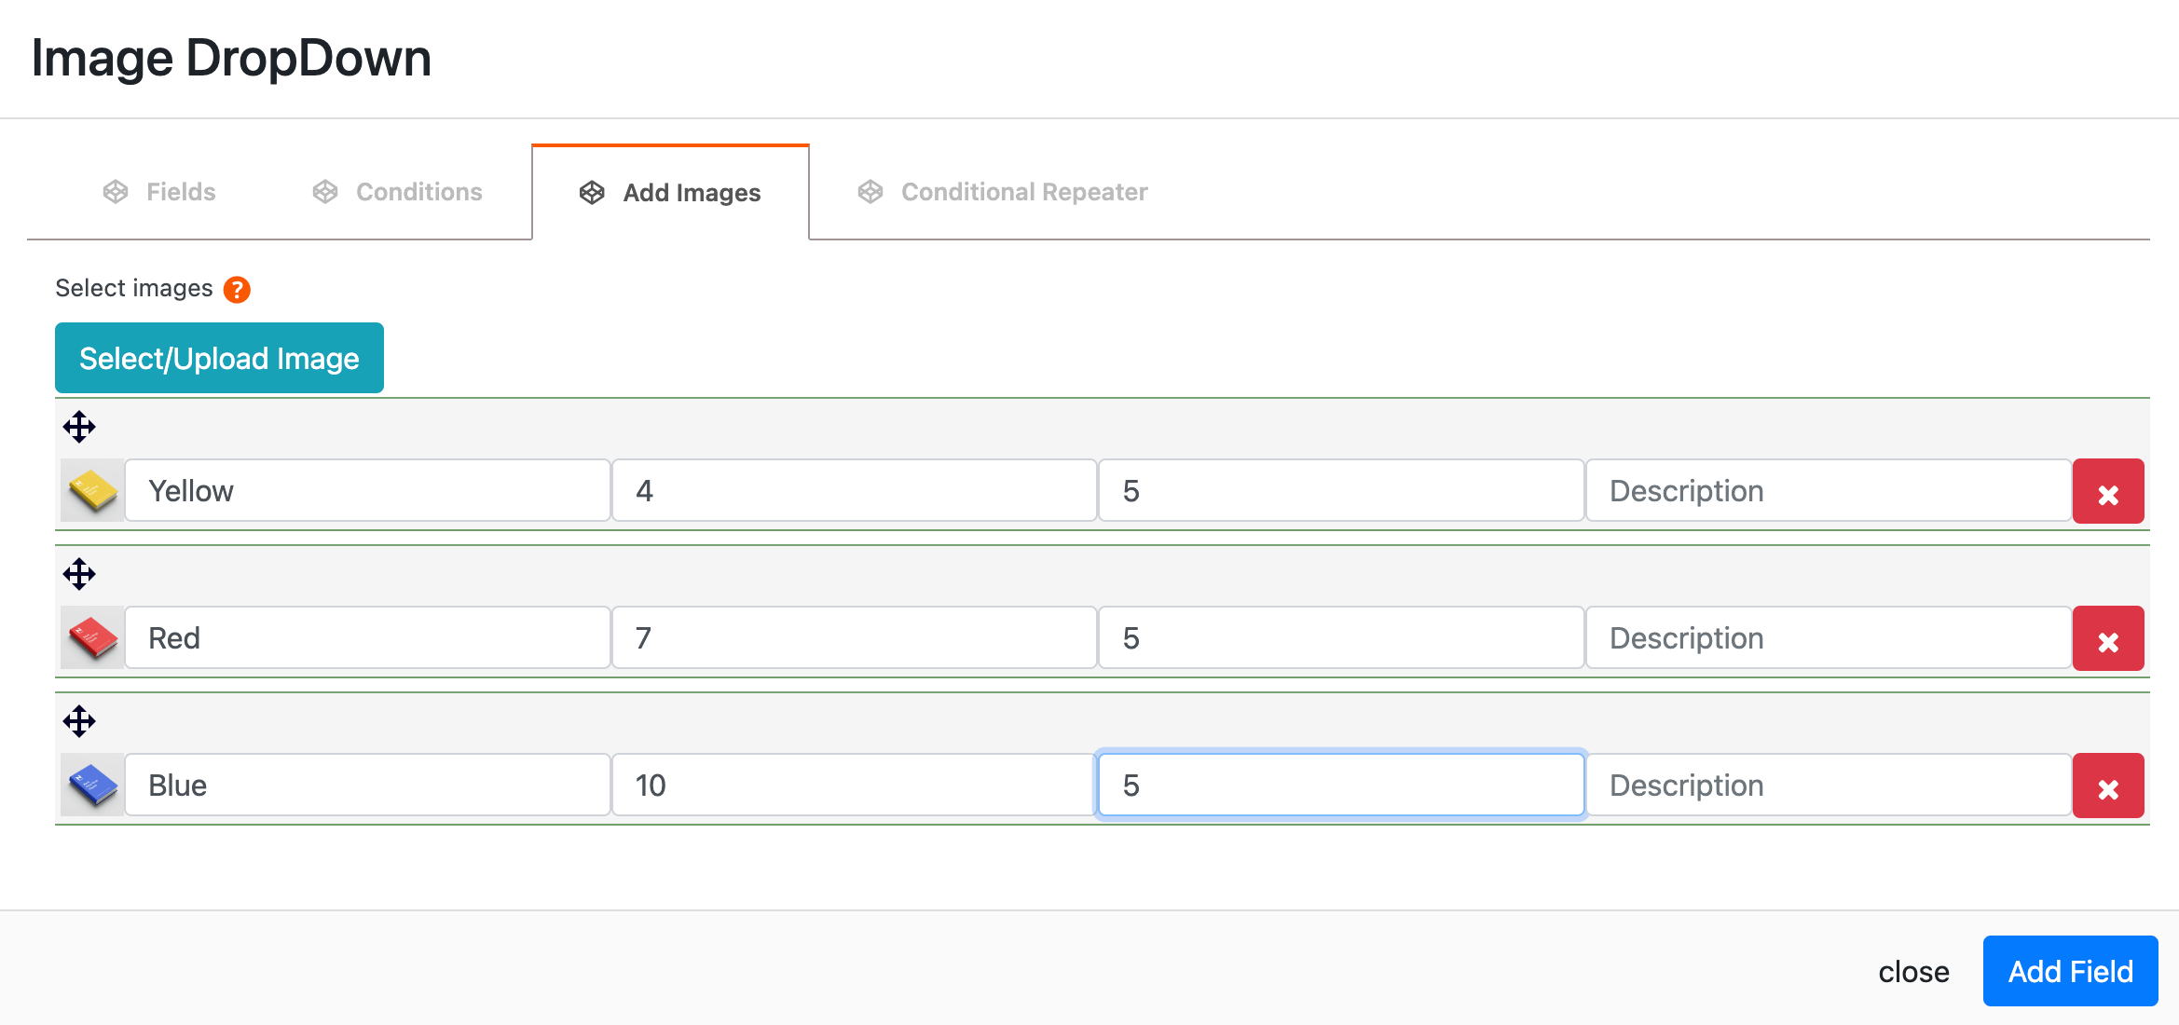This screenshot has width=2179, height=1025.
Task: Click the move handle above Yellow row
Action: 79,427
